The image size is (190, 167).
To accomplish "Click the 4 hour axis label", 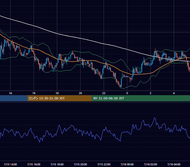I will pyautogui.click(x=174, y=93).
